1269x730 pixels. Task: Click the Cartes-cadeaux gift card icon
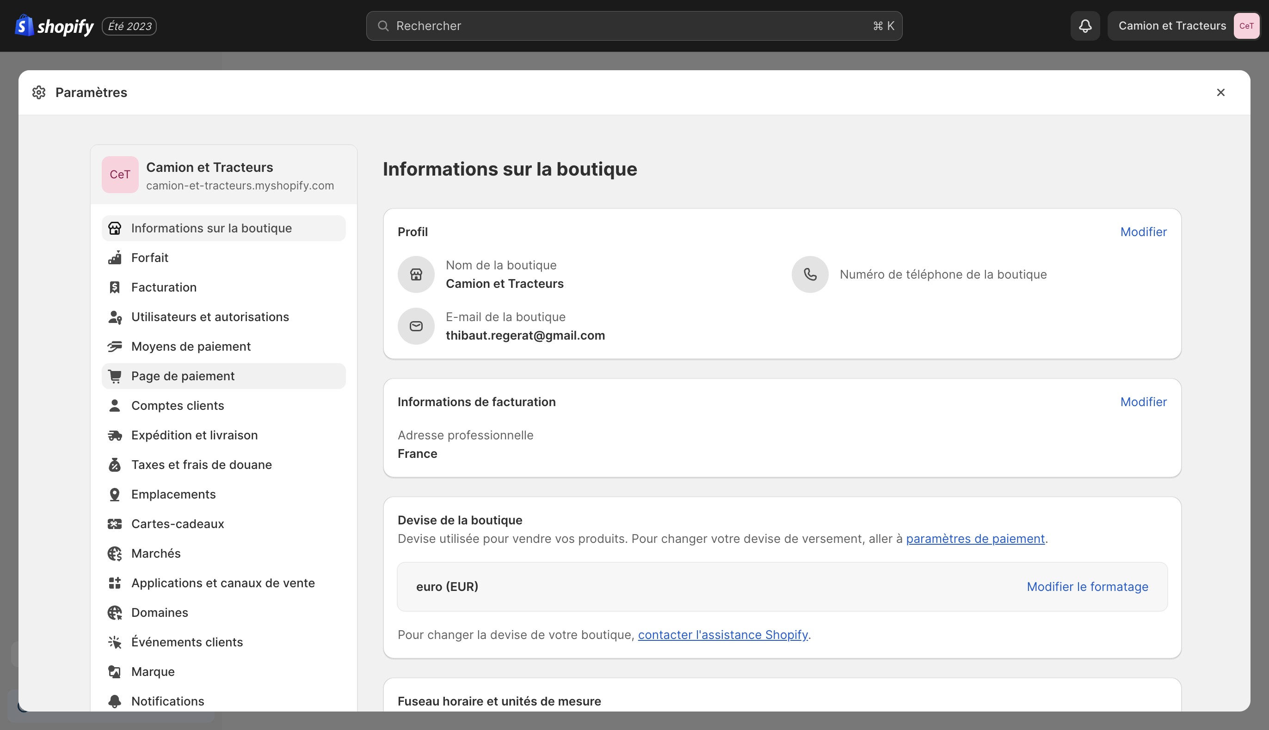(x=114, y=524)
